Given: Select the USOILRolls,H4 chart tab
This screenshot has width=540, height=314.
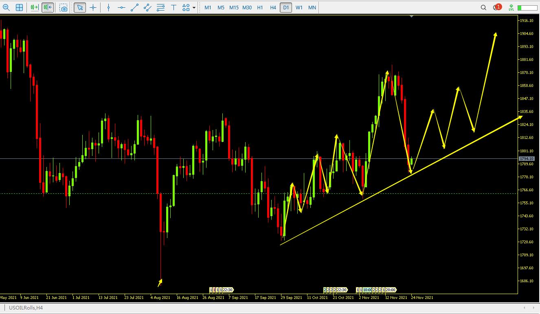Looking at the screenshot, I should [26, 308].
